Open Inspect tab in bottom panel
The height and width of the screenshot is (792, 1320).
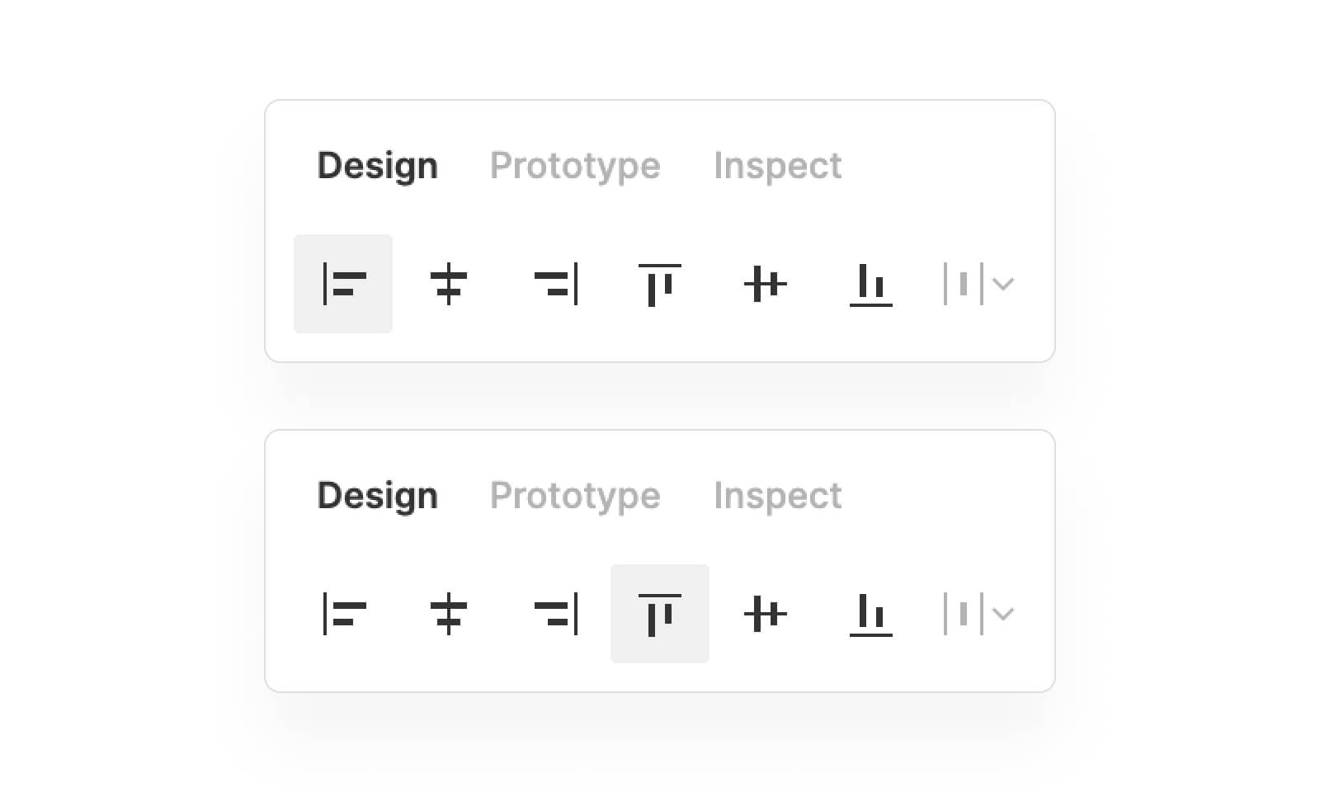[x=777, y=496]
